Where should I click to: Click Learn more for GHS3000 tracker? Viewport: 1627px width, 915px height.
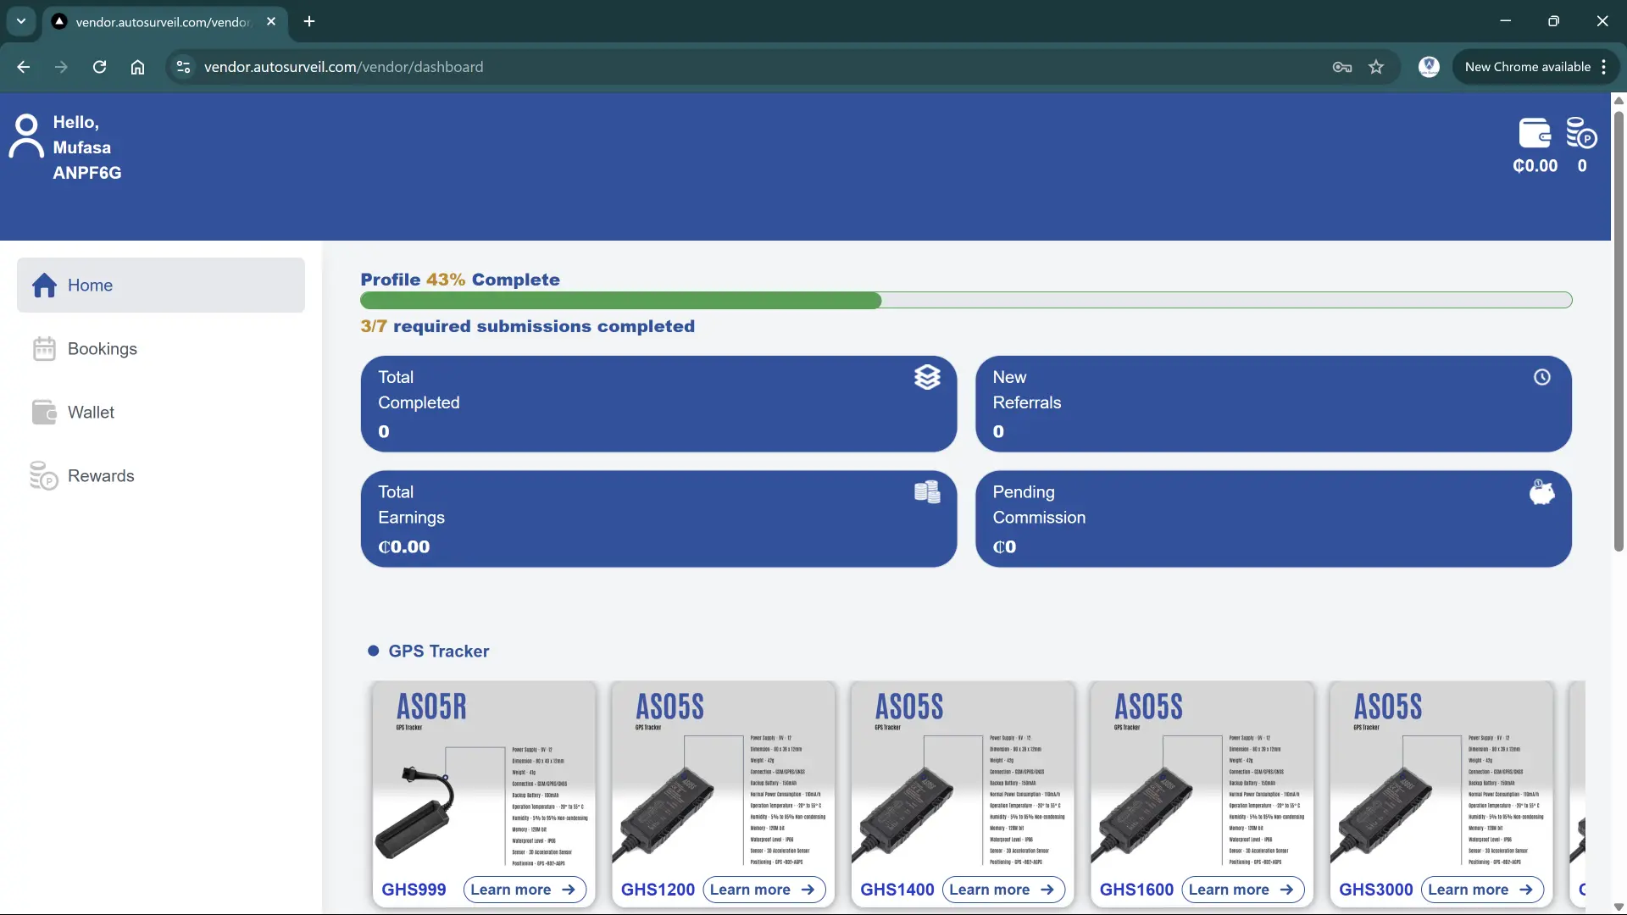tap(1482, 890)
